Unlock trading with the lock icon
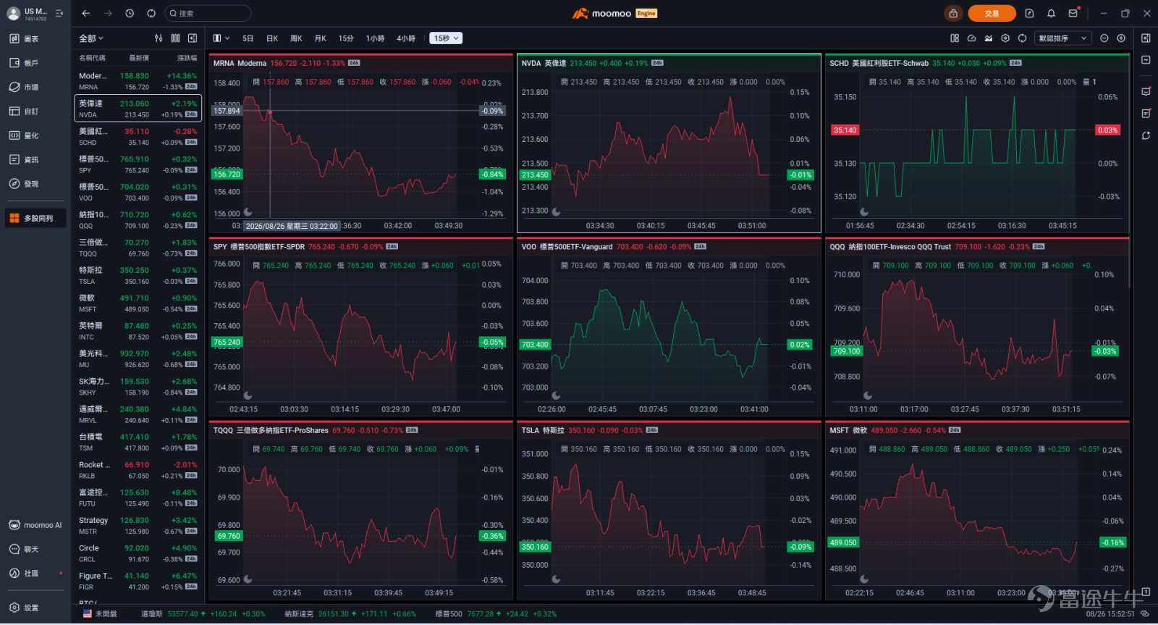The image size is (1158, 625). 953,13
